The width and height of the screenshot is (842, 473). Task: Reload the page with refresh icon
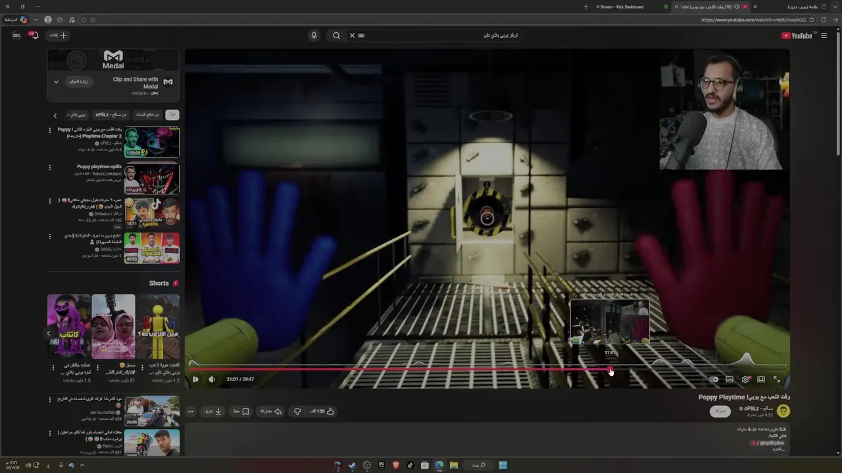(824, 20)
